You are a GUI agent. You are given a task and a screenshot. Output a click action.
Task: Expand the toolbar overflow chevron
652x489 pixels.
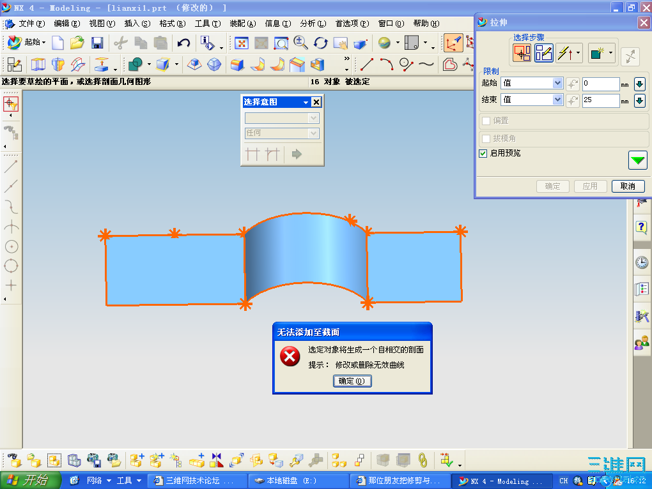pyautogui.click(x=347, y=59)
